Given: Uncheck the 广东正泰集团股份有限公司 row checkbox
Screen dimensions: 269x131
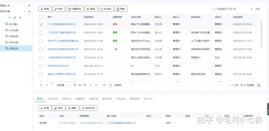Looking at the screenshot, I should (x=41, y=24).
